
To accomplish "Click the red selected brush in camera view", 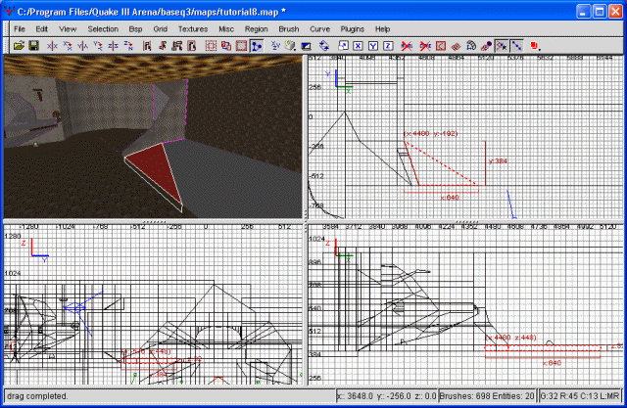I will pos(158,167).
